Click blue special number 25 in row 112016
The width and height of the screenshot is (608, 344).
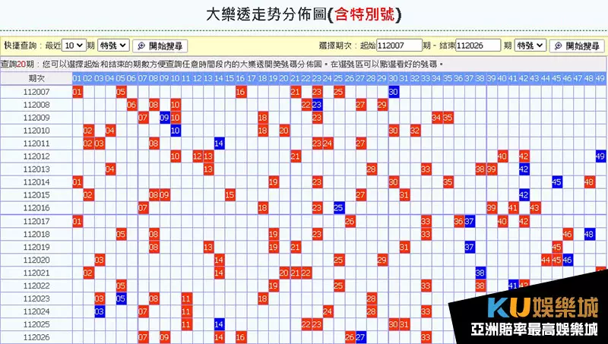(339, 208)
